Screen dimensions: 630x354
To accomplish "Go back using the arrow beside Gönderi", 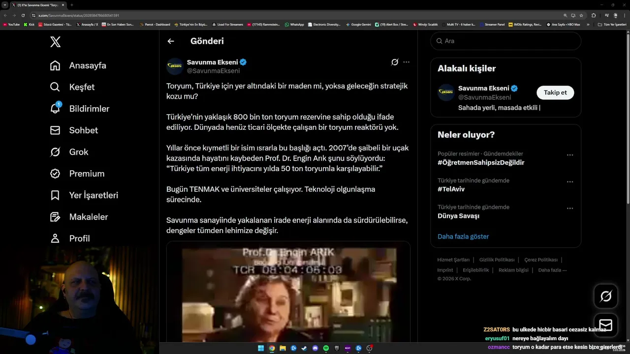I will pos(171,41).
